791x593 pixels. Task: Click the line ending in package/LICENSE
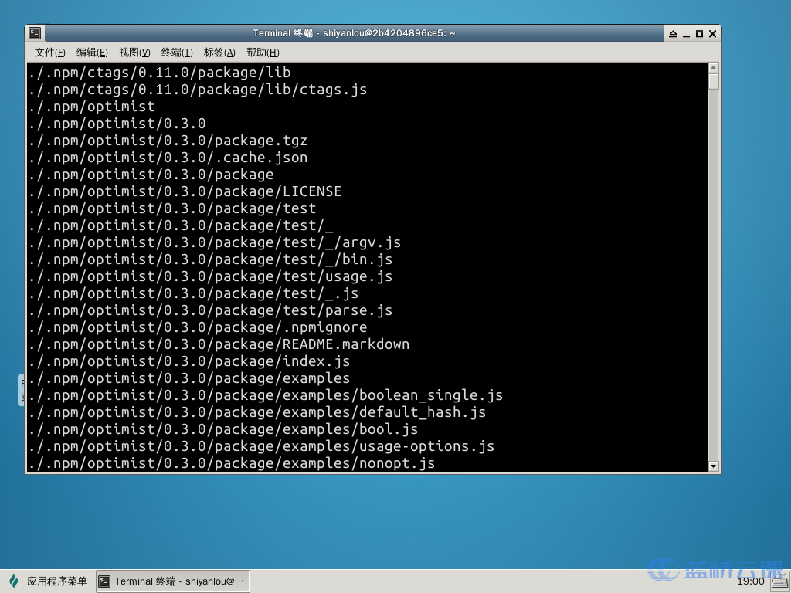tap(185, 191)
